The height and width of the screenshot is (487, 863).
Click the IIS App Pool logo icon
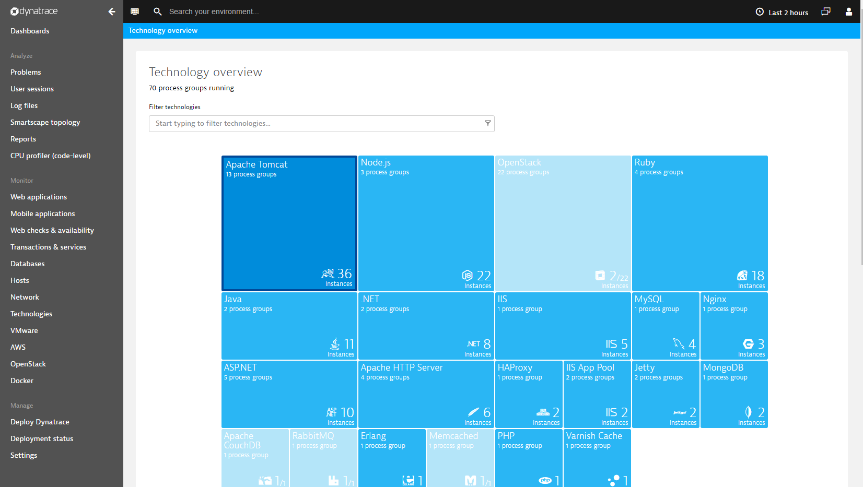coord(611,412)
